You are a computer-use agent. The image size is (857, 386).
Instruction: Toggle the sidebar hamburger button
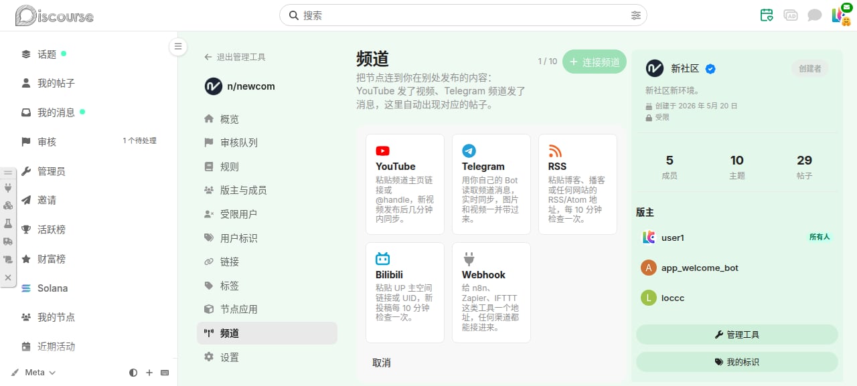click(177, 46)
